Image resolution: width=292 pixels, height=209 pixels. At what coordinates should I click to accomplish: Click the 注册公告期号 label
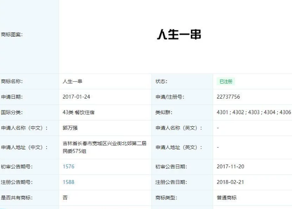click(17, 182)
